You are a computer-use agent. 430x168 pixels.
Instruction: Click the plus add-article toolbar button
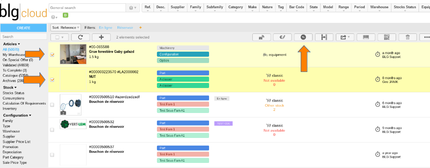pos(101,37)
